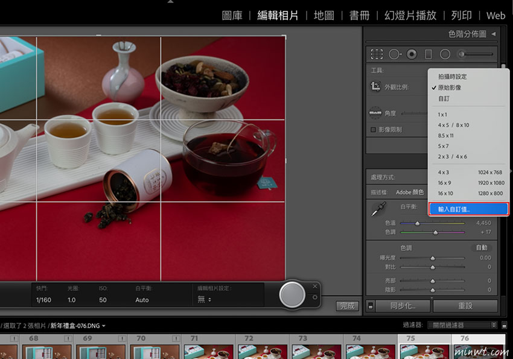Viewport: 513px width, 359px height.
Task: Toggle the switch left of 同步化
Action: tap(371, 306)
